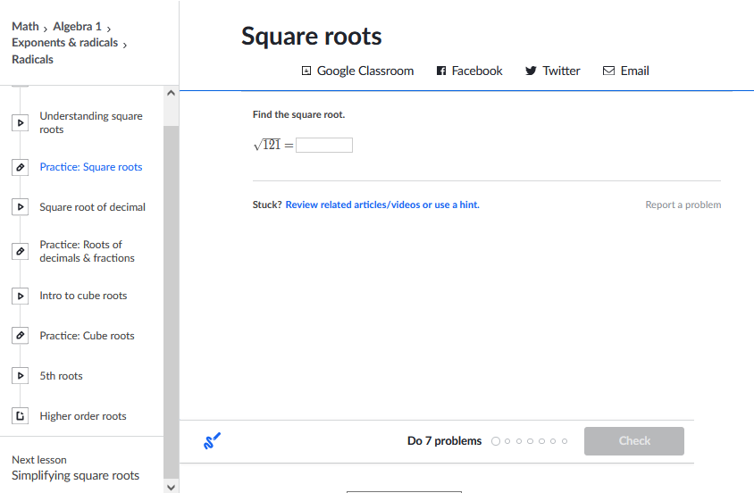Share on Twitter text link
The height and width of the screenshot is (493, 754).
coord(561,71)
